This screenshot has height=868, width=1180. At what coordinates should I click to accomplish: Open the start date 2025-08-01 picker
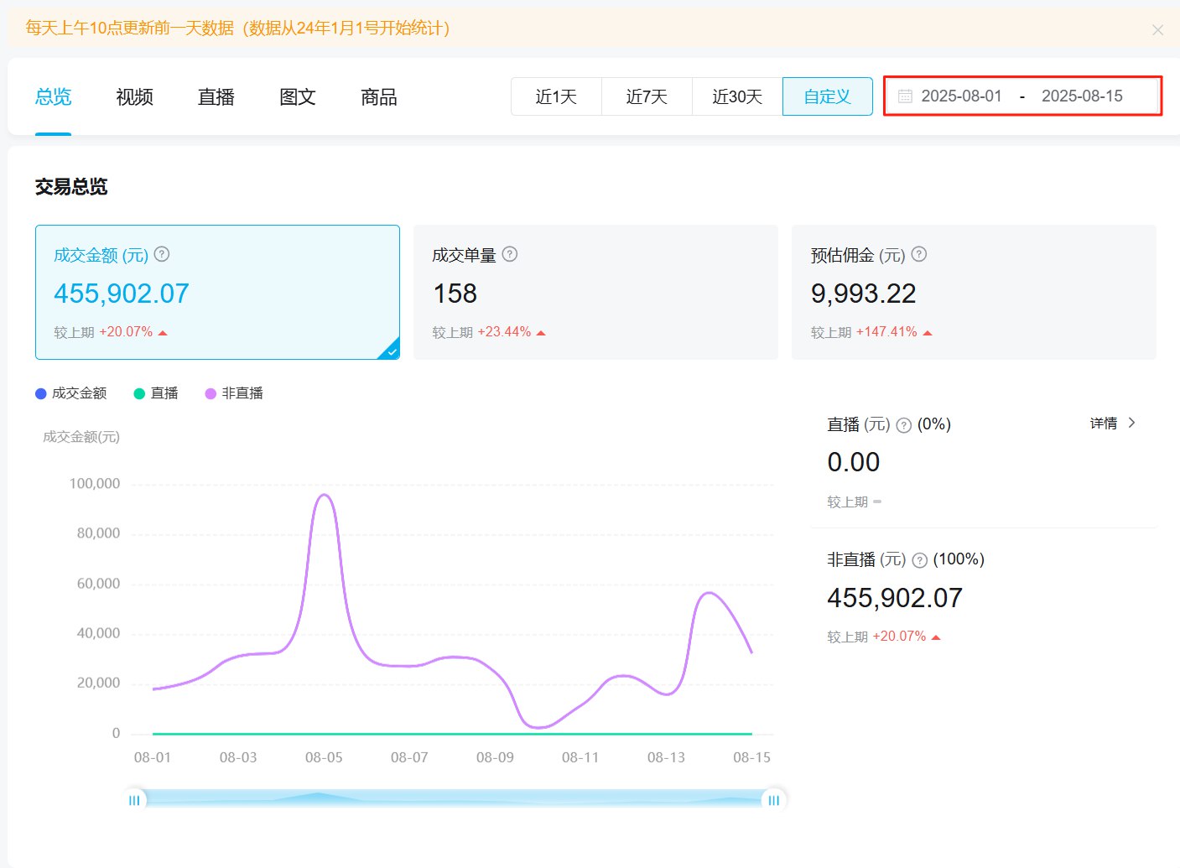[x=961, y=96]
